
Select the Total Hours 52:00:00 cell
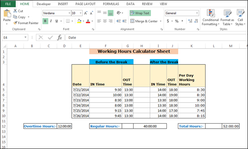tap(231, 126)
